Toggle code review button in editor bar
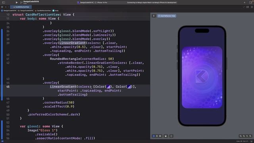This screenshot has height=143, width=254. click(243, 7)
